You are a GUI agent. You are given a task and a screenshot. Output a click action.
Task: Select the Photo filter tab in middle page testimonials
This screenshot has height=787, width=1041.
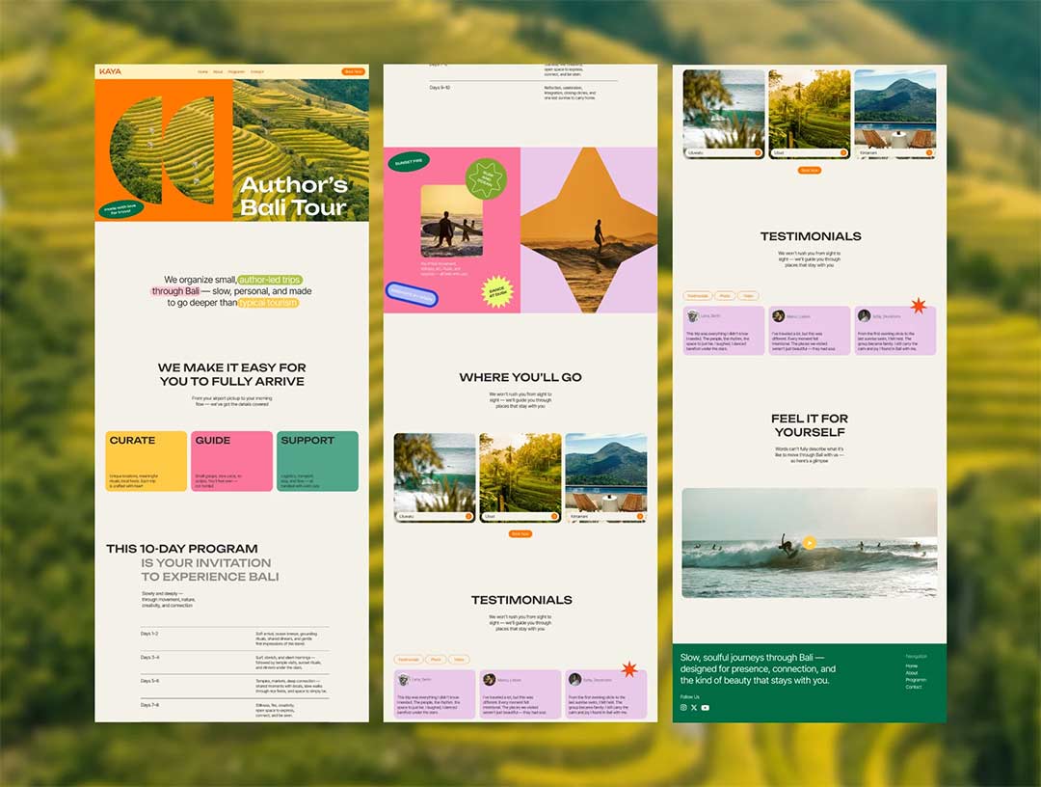(x=436, y=660)
